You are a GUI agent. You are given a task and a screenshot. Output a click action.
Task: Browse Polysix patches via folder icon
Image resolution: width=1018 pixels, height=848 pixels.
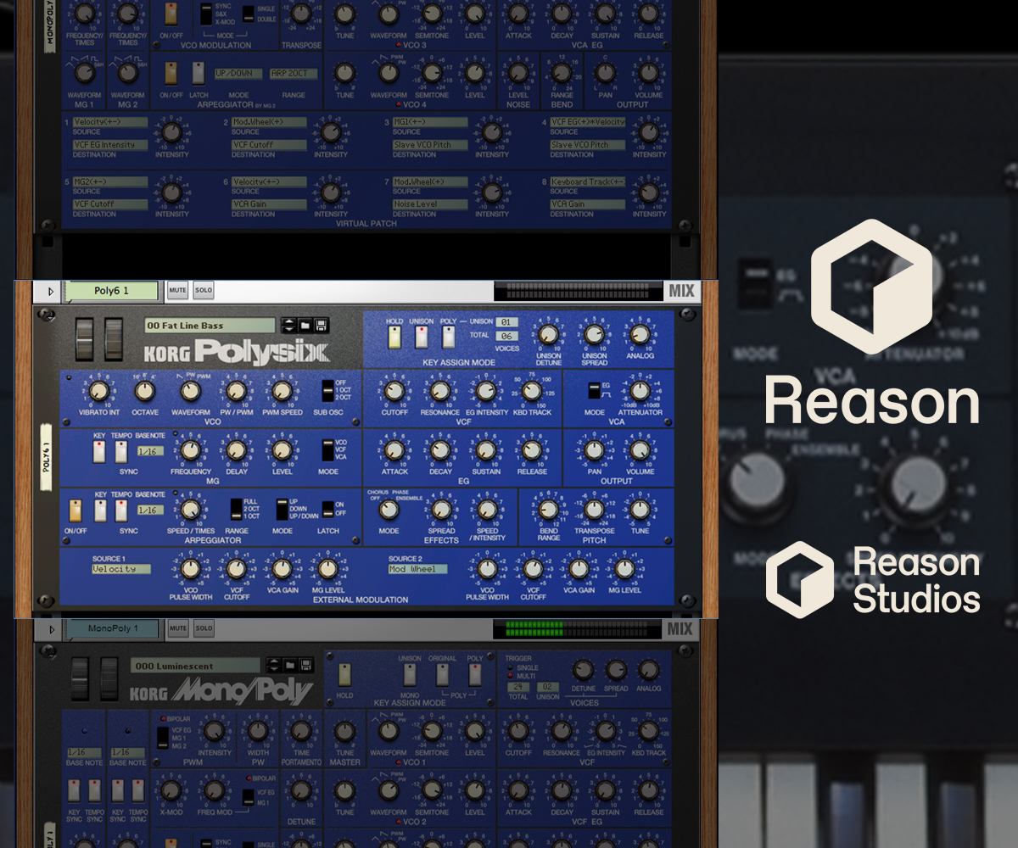(305, 326)
